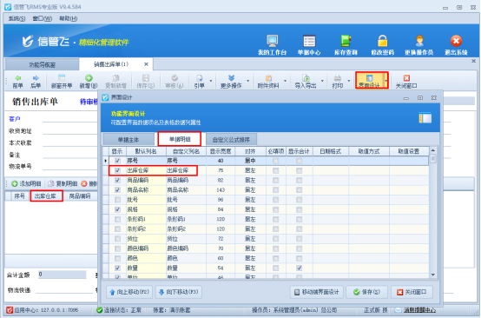This screenshot has width=481, height=318.
Task: Uncheck 显示 checkbox for 出库仓库 row
Action: pos(117,170)
